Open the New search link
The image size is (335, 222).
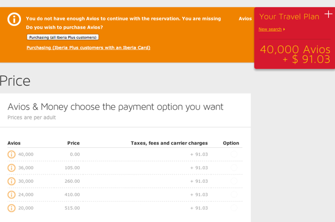pos(270,29)
